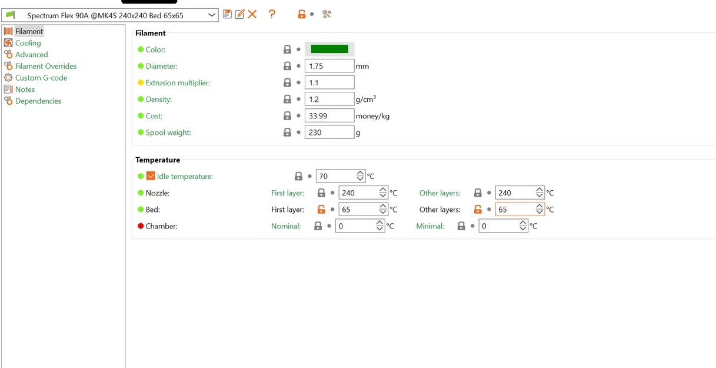Click Chamber Nominal spinner arrows
The image size is (716, 368).
point(379,226)
